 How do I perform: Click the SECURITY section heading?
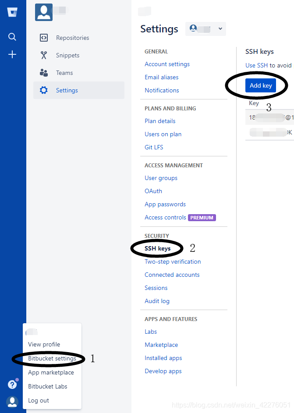tap(157, 236)
